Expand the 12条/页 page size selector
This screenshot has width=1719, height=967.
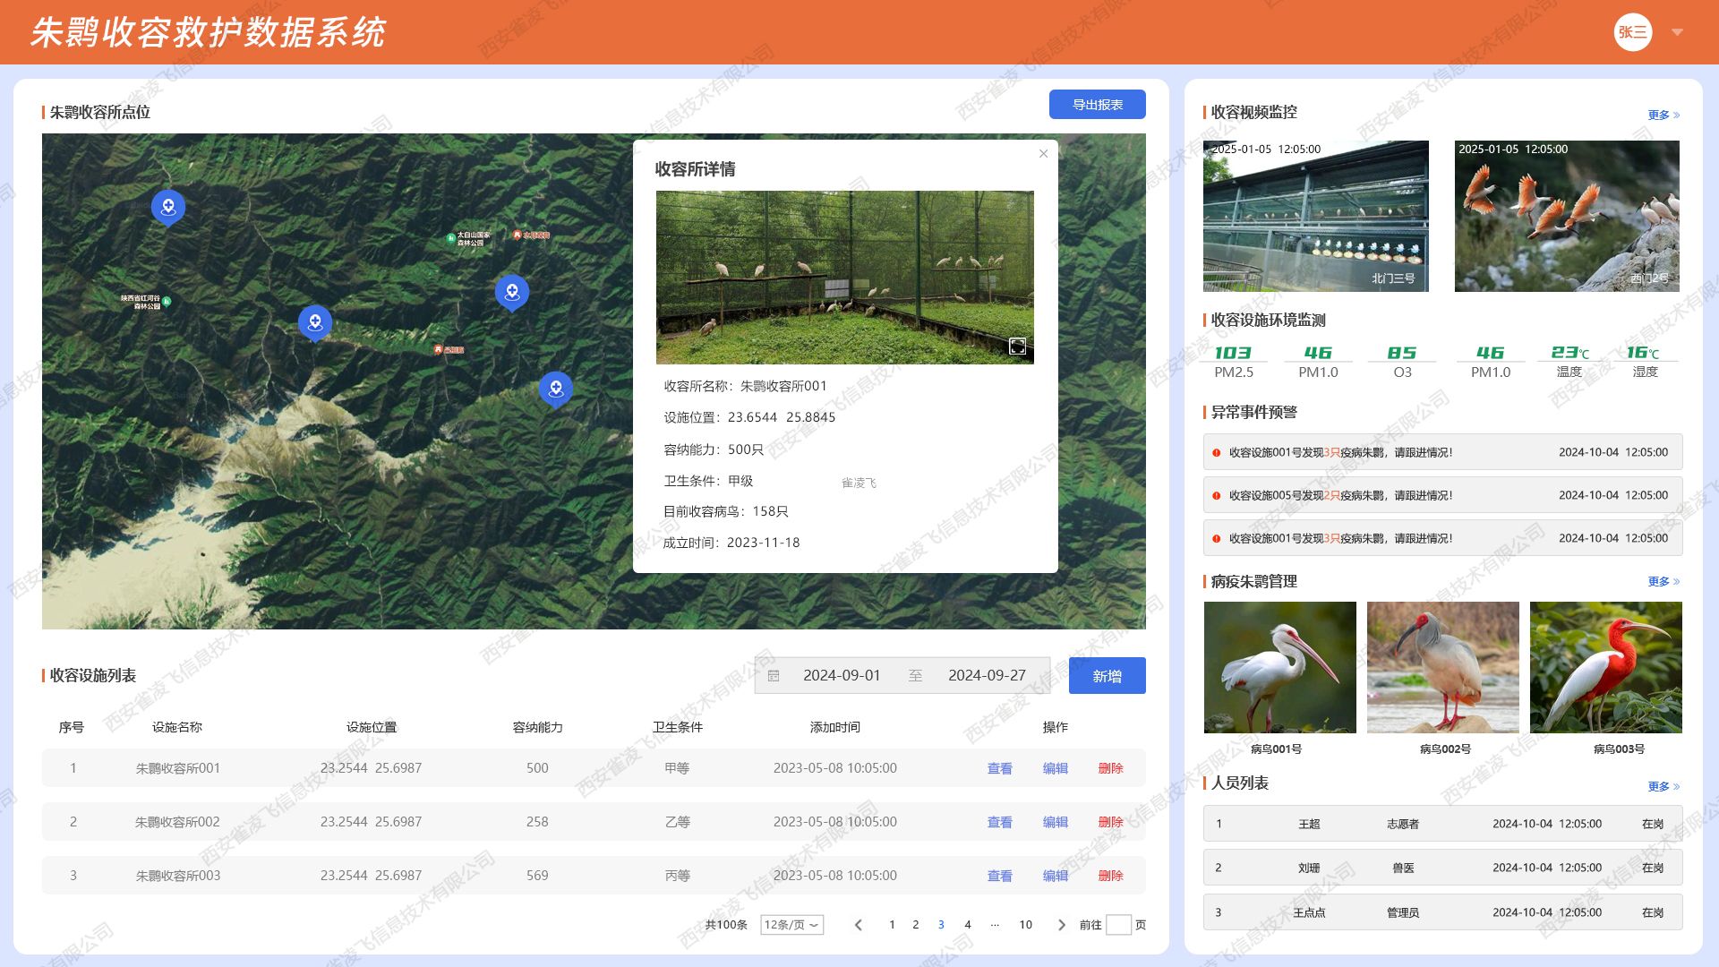[791, 925]
